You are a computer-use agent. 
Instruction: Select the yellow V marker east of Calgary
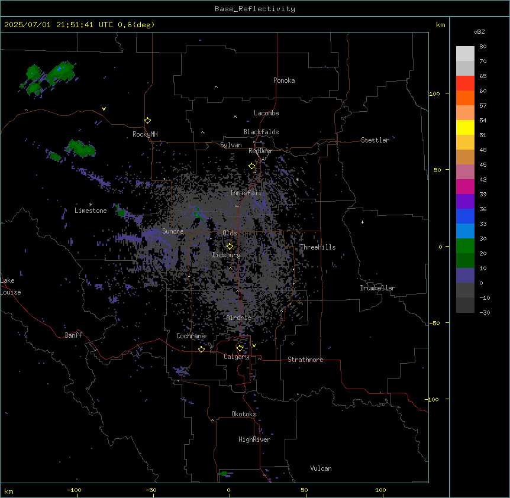(x=254, y=345)
